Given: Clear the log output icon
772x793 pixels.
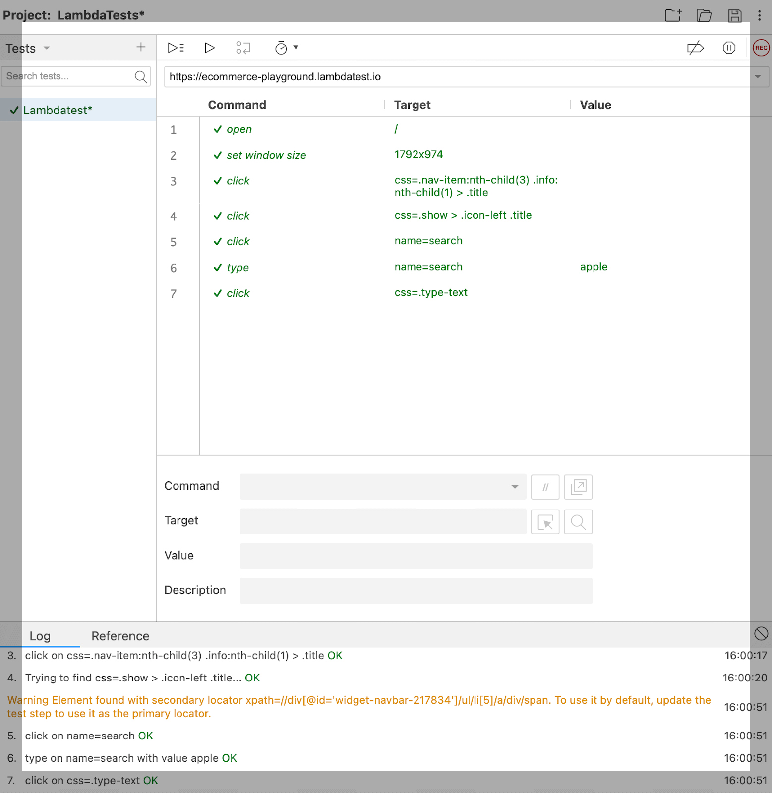Looking at the screenshot, I should [x=761, y=633].
